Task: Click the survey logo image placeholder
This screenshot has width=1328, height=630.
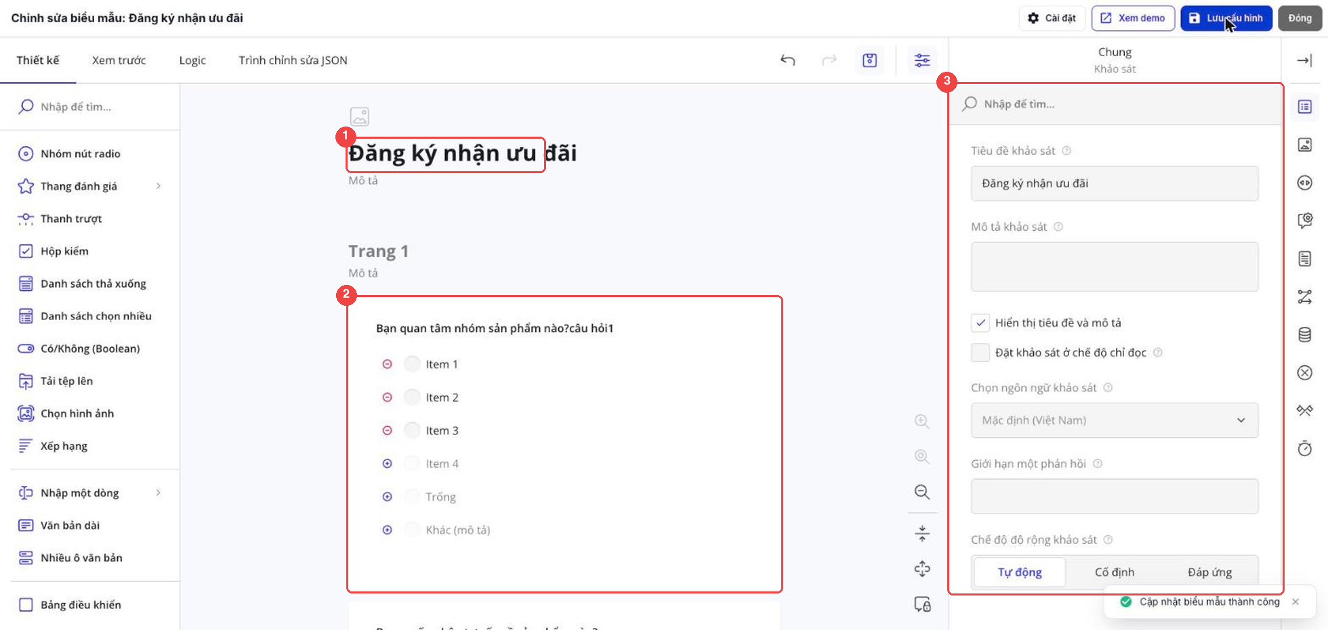Action: [360, 116]
